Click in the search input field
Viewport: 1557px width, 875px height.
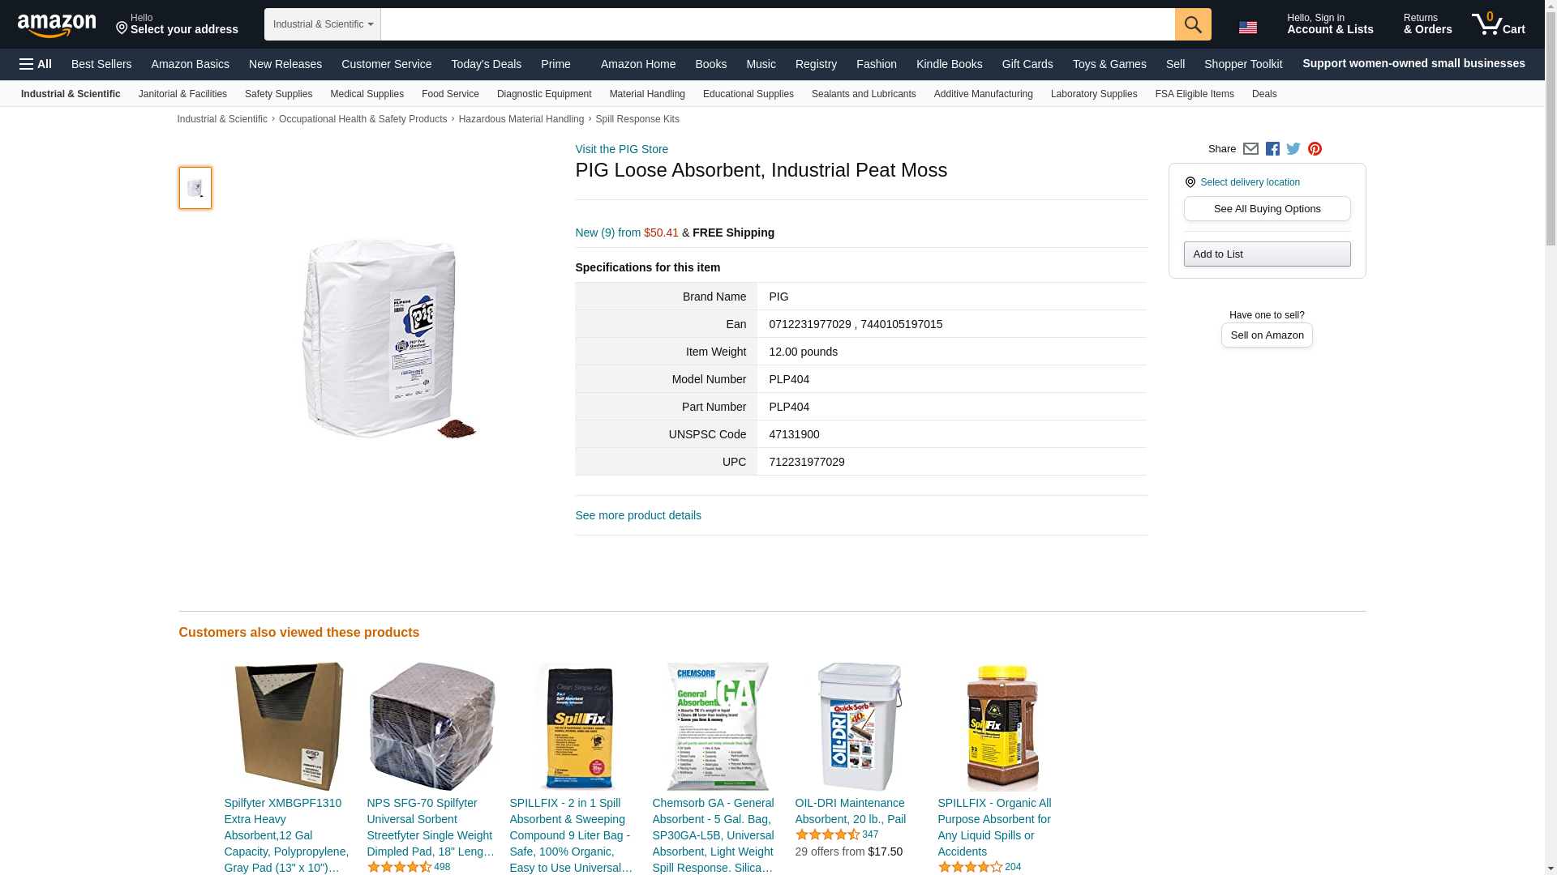[x=778, y=24]
